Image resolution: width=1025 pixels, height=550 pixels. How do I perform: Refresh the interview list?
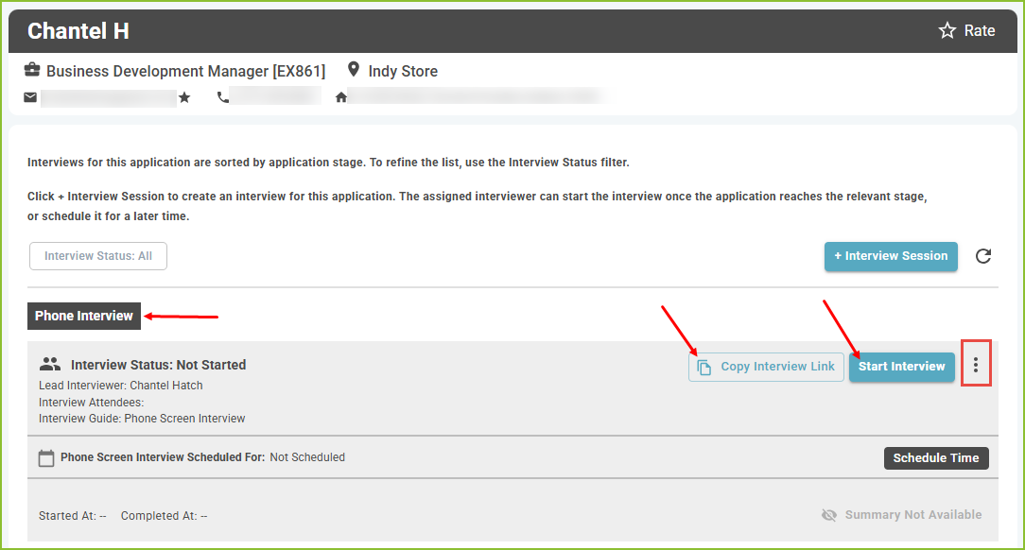pos(983,256)
